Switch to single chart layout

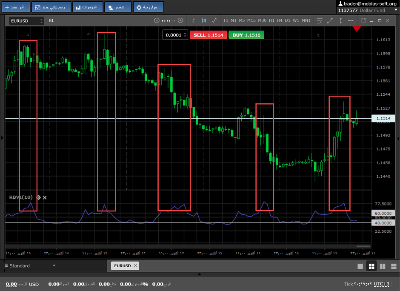(360, 266)
